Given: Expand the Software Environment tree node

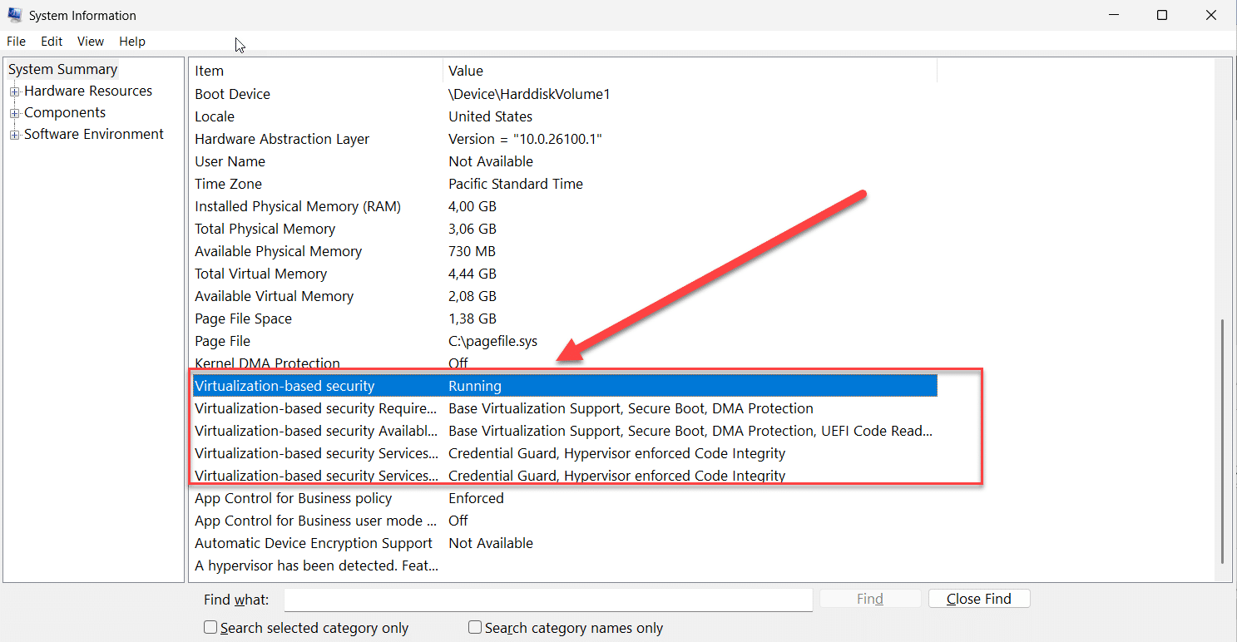Looking at the screenshot, I should [x=15, y=134].
